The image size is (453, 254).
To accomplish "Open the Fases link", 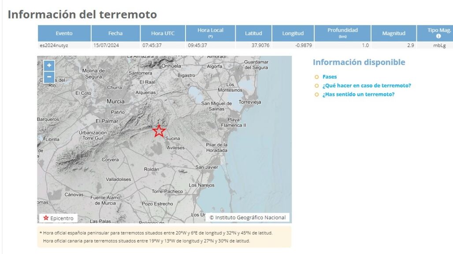I will (x=329, y=77).
